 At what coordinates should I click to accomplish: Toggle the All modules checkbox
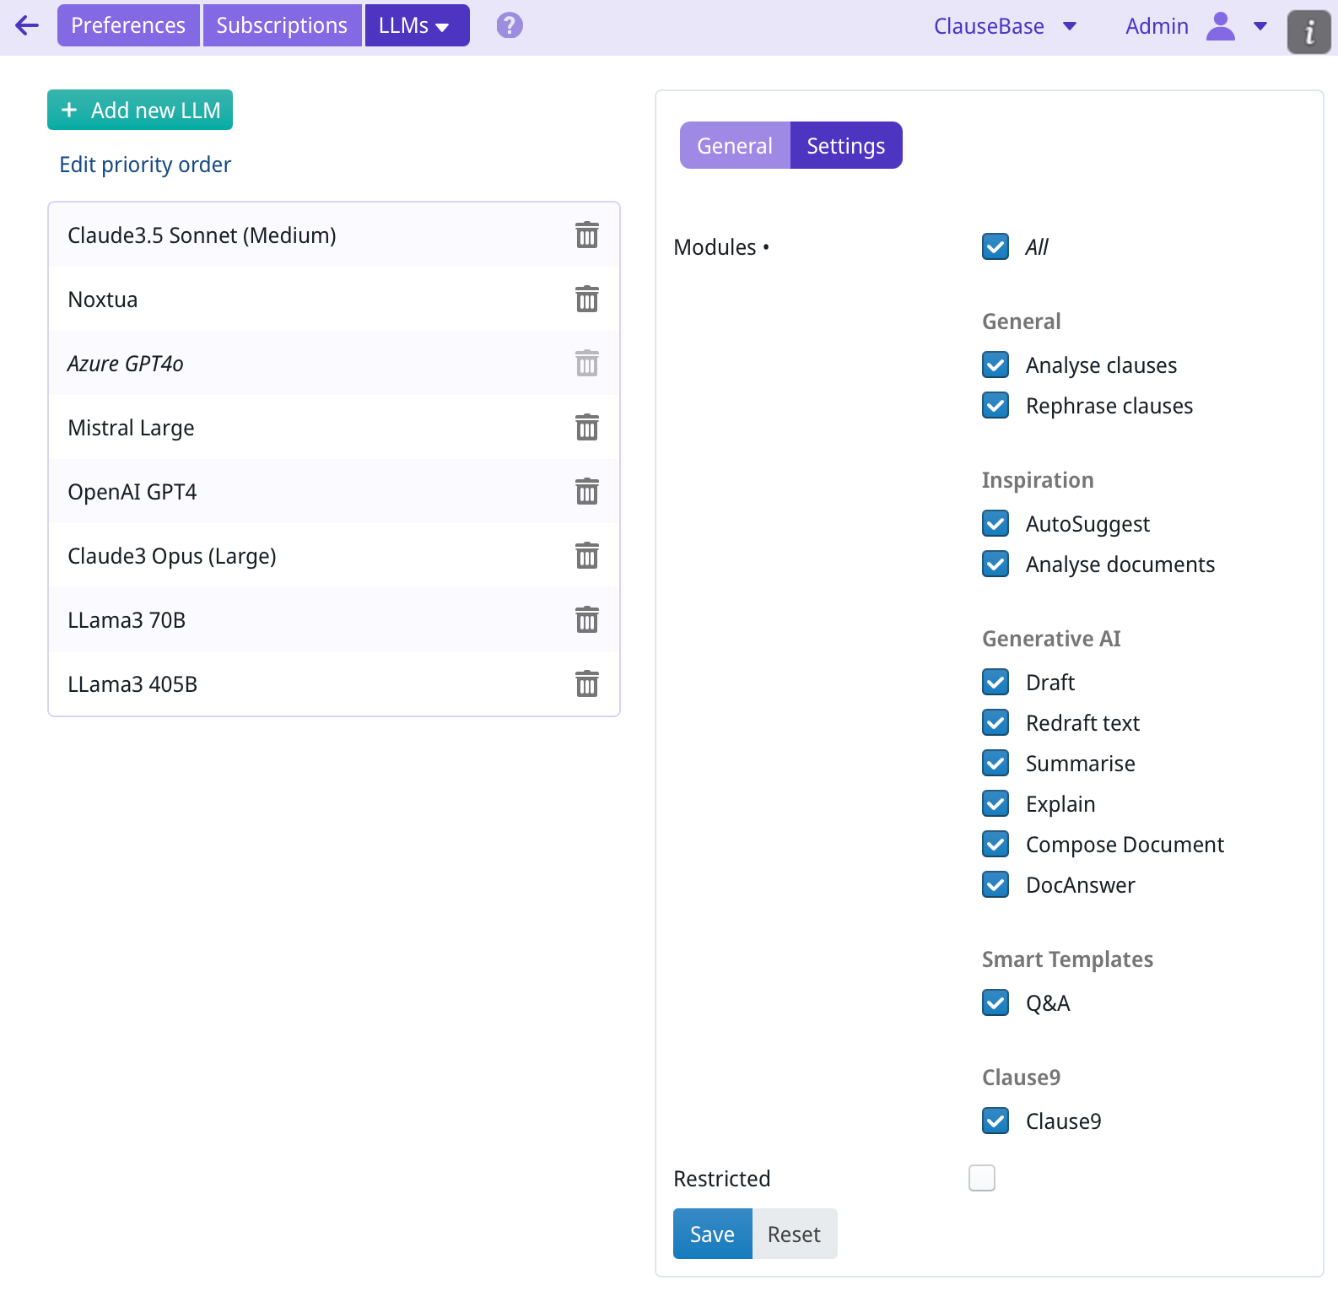[x=995, y=247]
